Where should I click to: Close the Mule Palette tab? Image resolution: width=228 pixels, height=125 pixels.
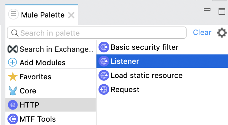tap(71, 15)
